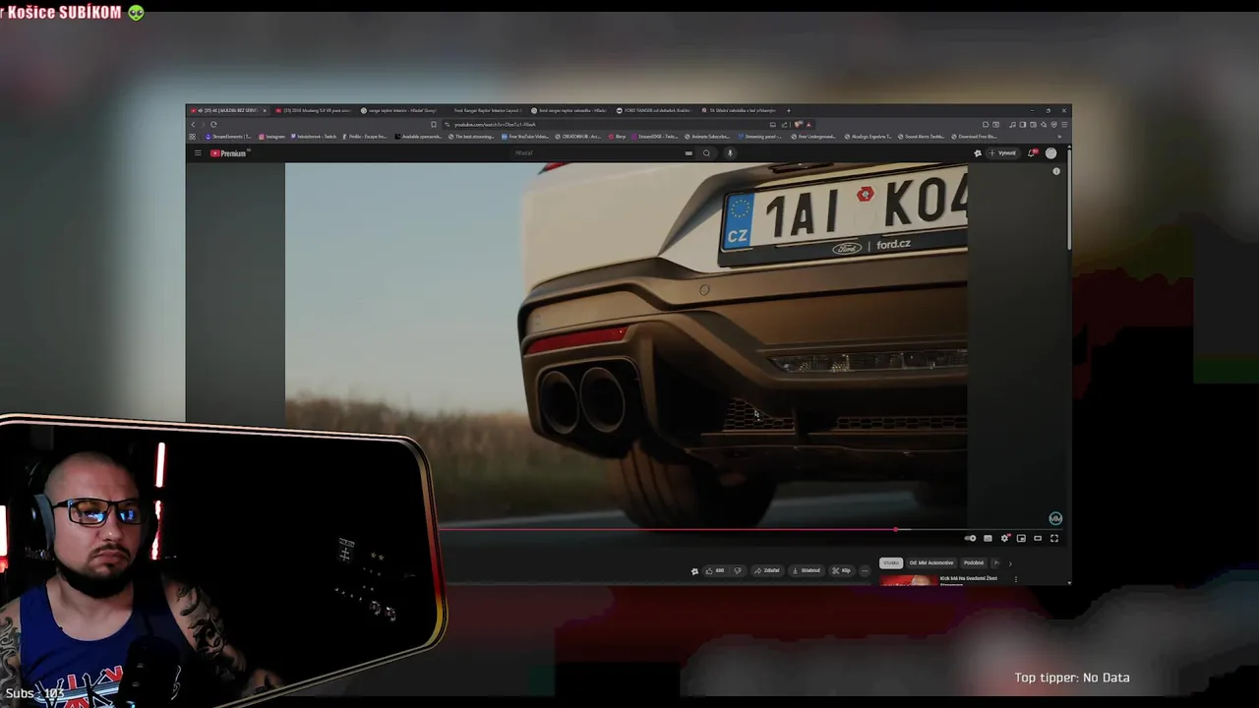Select the Od: MM Automotive chip
The width and height of the screenshot is (1259, 708).
930,563
